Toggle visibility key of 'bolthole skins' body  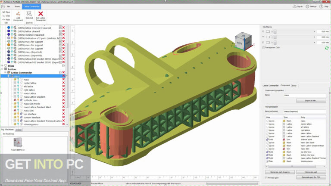tap(18, 100)
